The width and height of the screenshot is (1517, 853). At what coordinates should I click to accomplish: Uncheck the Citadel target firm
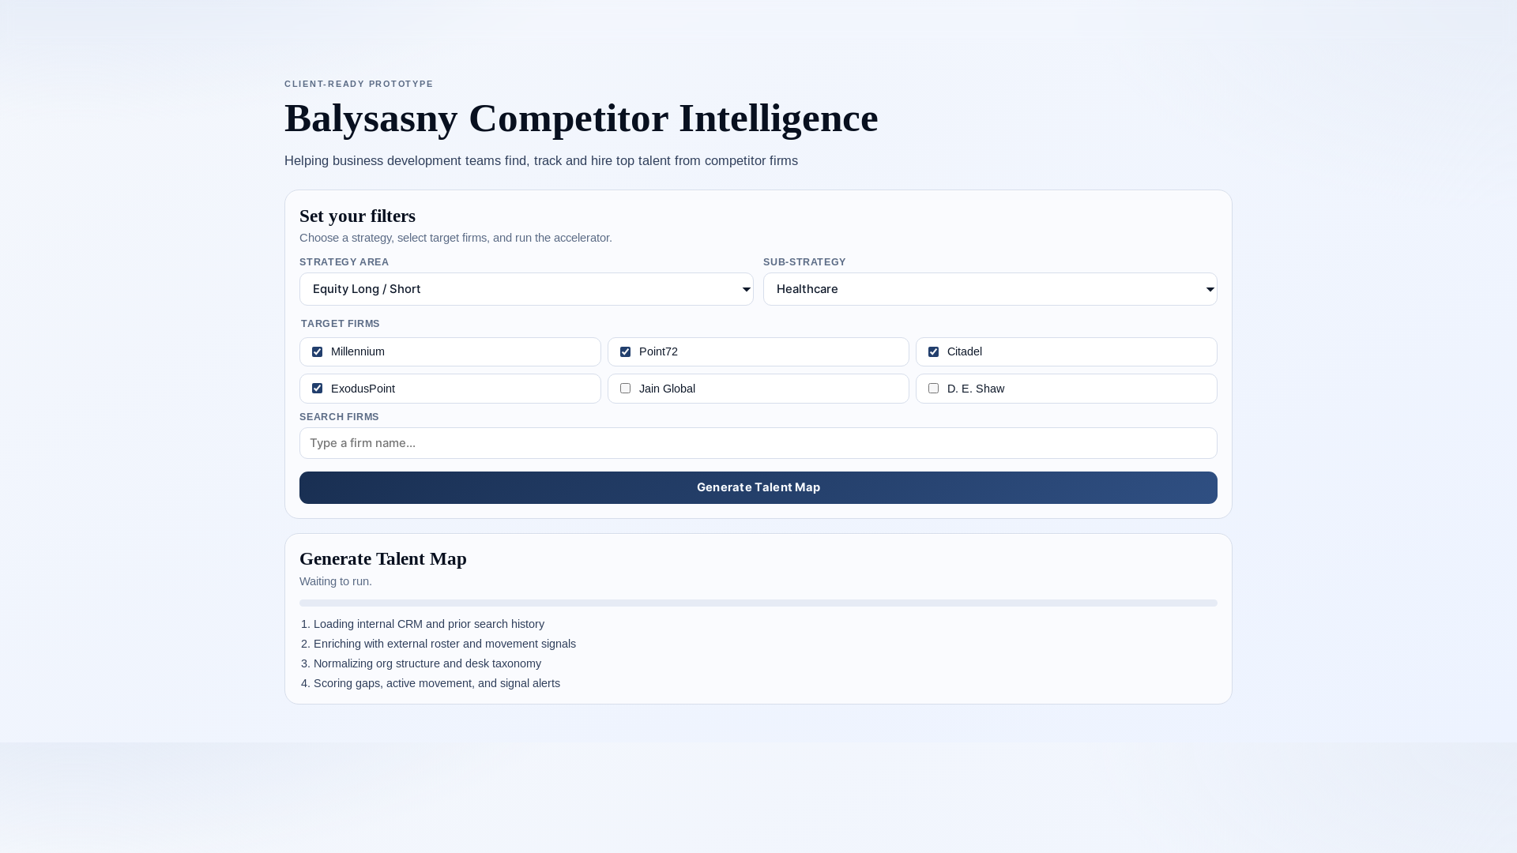933,352
